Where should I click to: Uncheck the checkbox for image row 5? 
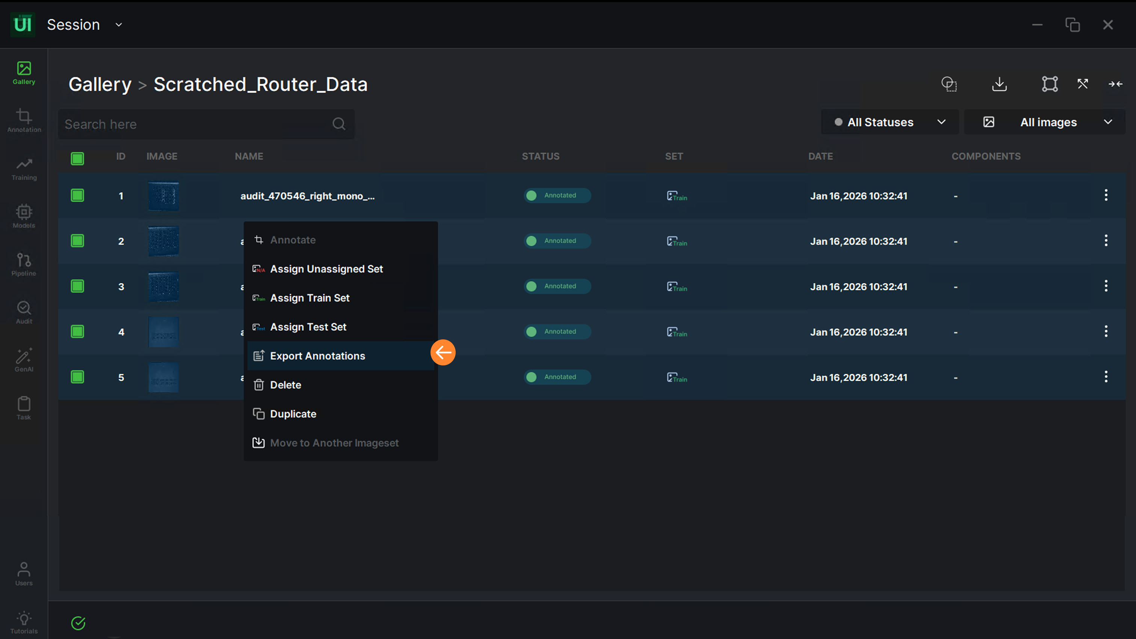coord(77,377)
